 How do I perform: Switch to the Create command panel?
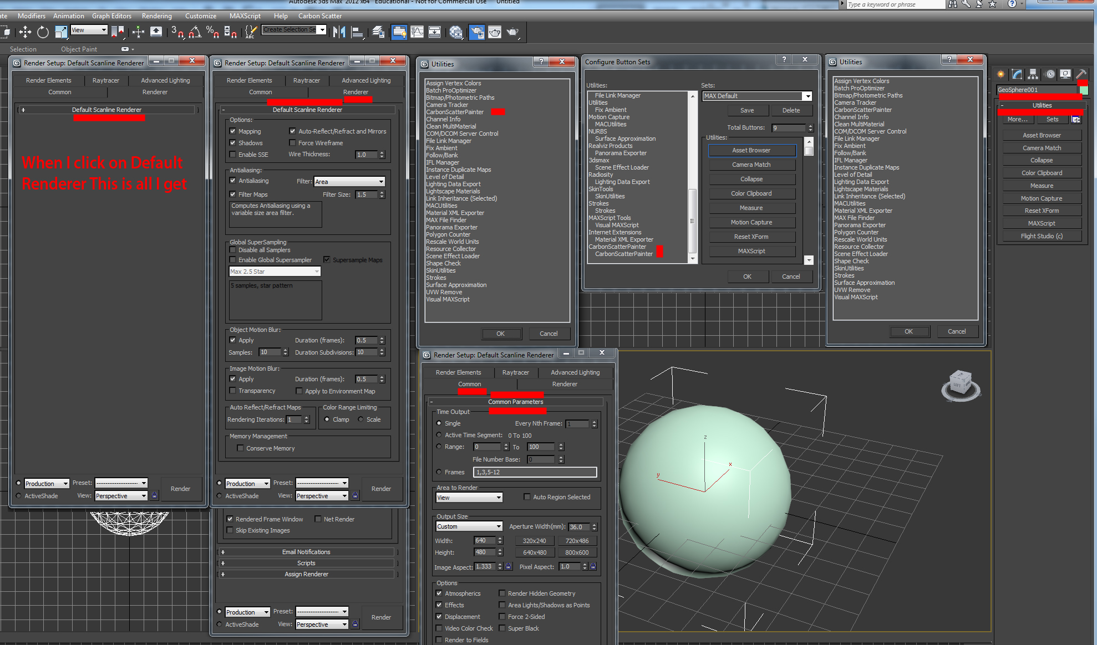[x=1000, y=74]
